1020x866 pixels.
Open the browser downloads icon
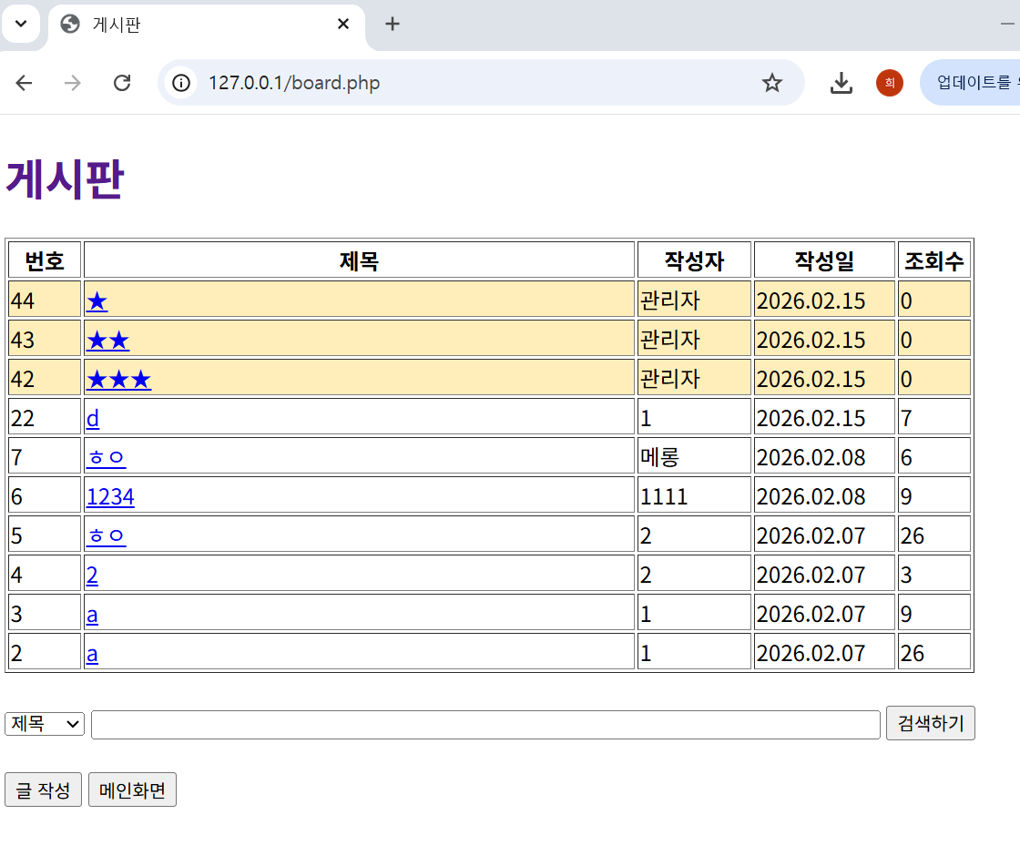(x=841, y=83)
